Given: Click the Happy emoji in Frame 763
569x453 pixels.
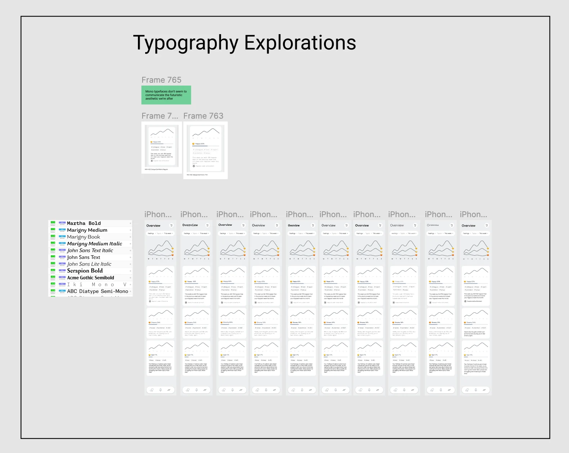Looking at the screenshot, I should [193, 144].
